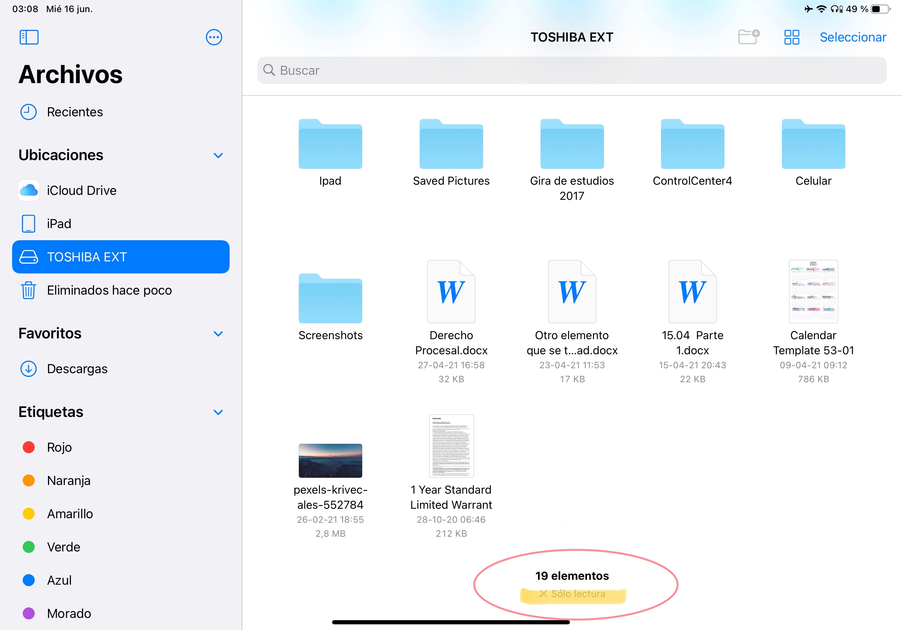This screenshot has width=902, height=630.
Task: Click the Buscar search field
Action: coord(571,70)
